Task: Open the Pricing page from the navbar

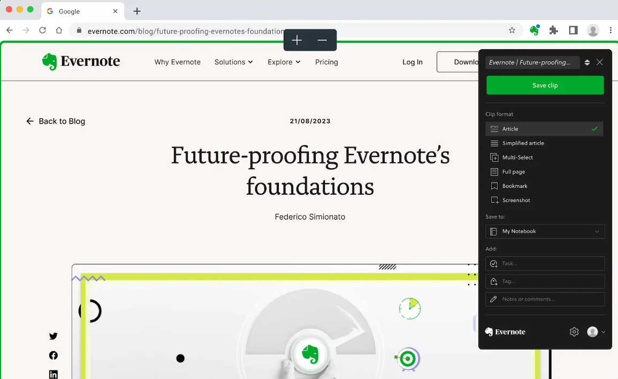Action: point(326,62)
